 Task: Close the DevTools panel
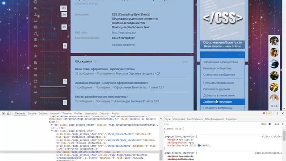tap(283, 113)
